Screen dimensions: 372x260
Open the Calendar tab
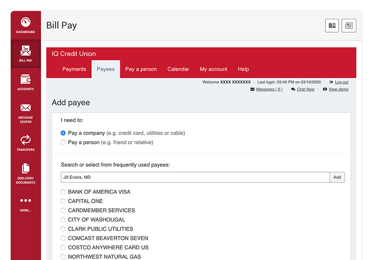coord(178,69)
